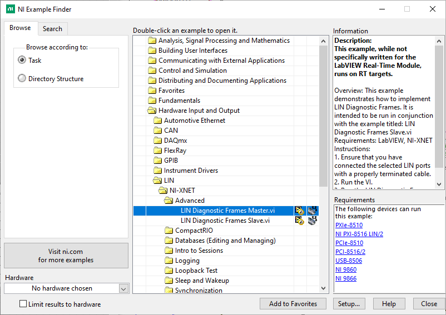Open the NI PXI-8516 LIN/2 link
This screenshot has height=315, width=446.
(359, 234)
